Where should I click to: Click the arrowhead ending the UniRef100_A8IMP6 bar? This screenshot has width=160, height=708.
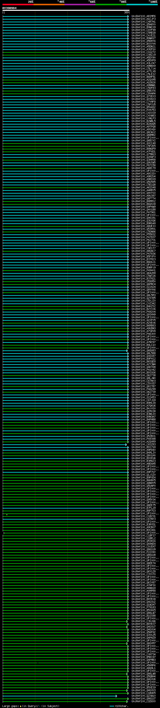pos(128,16)
